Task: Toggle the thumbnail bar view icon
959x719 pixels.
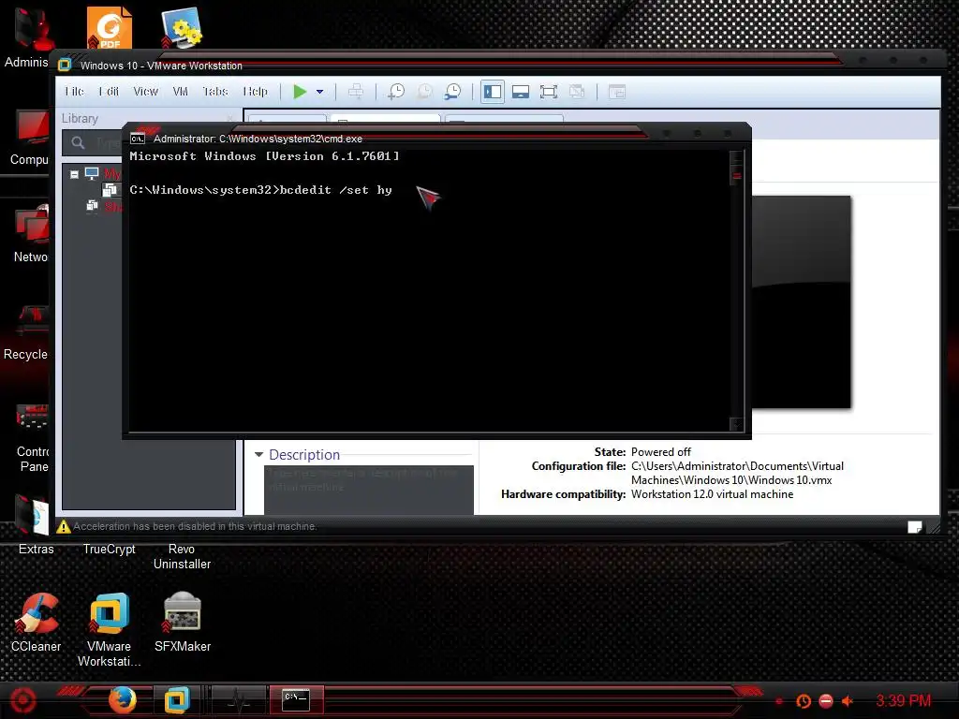Action: click(521, 92)
